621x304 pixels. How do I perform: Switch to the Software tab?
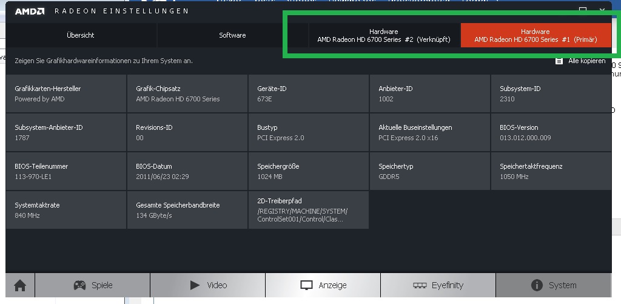click(232, 35)
